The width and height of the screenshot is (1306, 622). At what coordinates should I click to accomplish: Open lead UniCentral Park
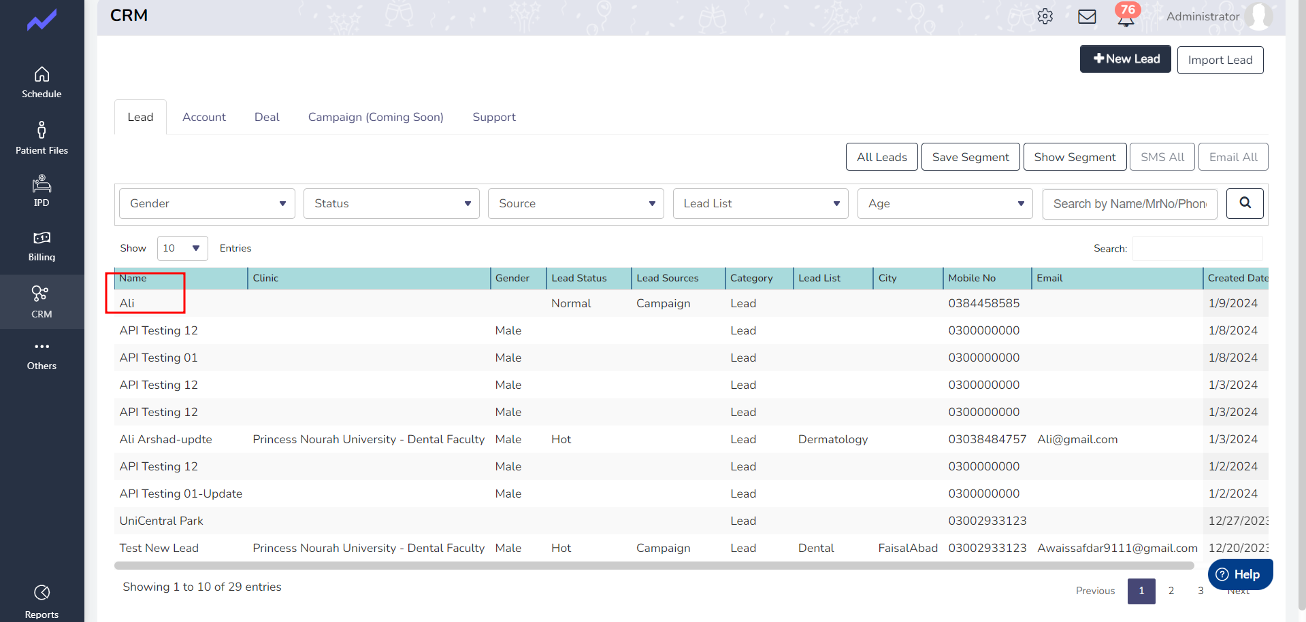point(161,521)
